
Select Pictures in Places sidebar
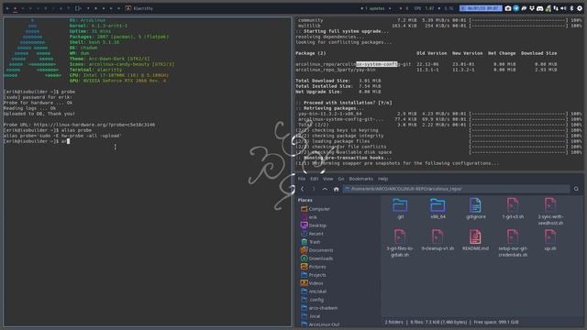click(x=313, y=267)
